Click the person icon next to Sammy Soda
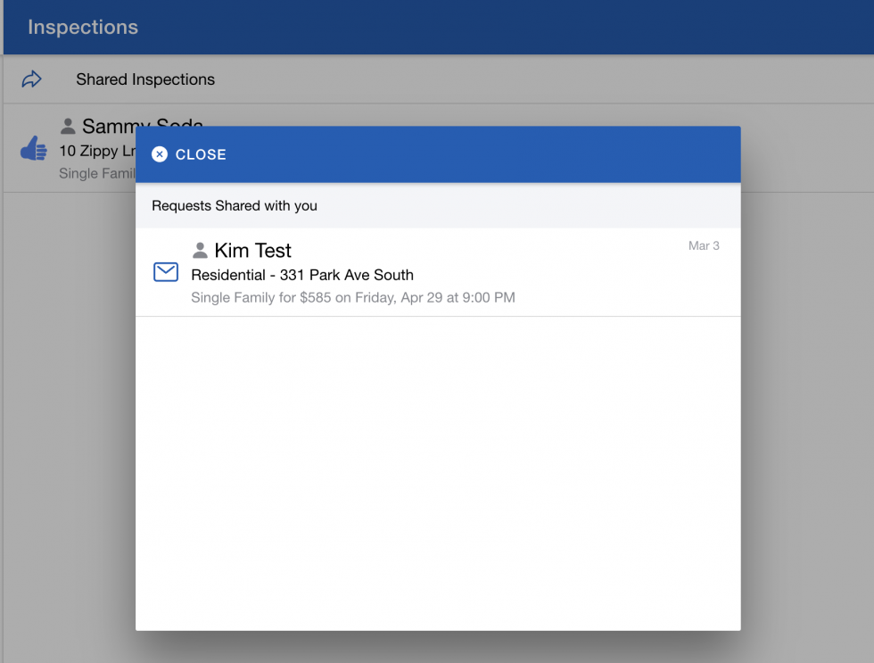The width and height of the screenshot is (874, 663). tap(68, 126)
